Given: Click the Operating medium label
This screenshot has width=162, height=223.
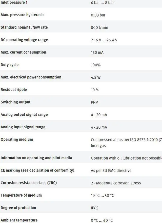Looking at the screenshot, I should (17, 139).
